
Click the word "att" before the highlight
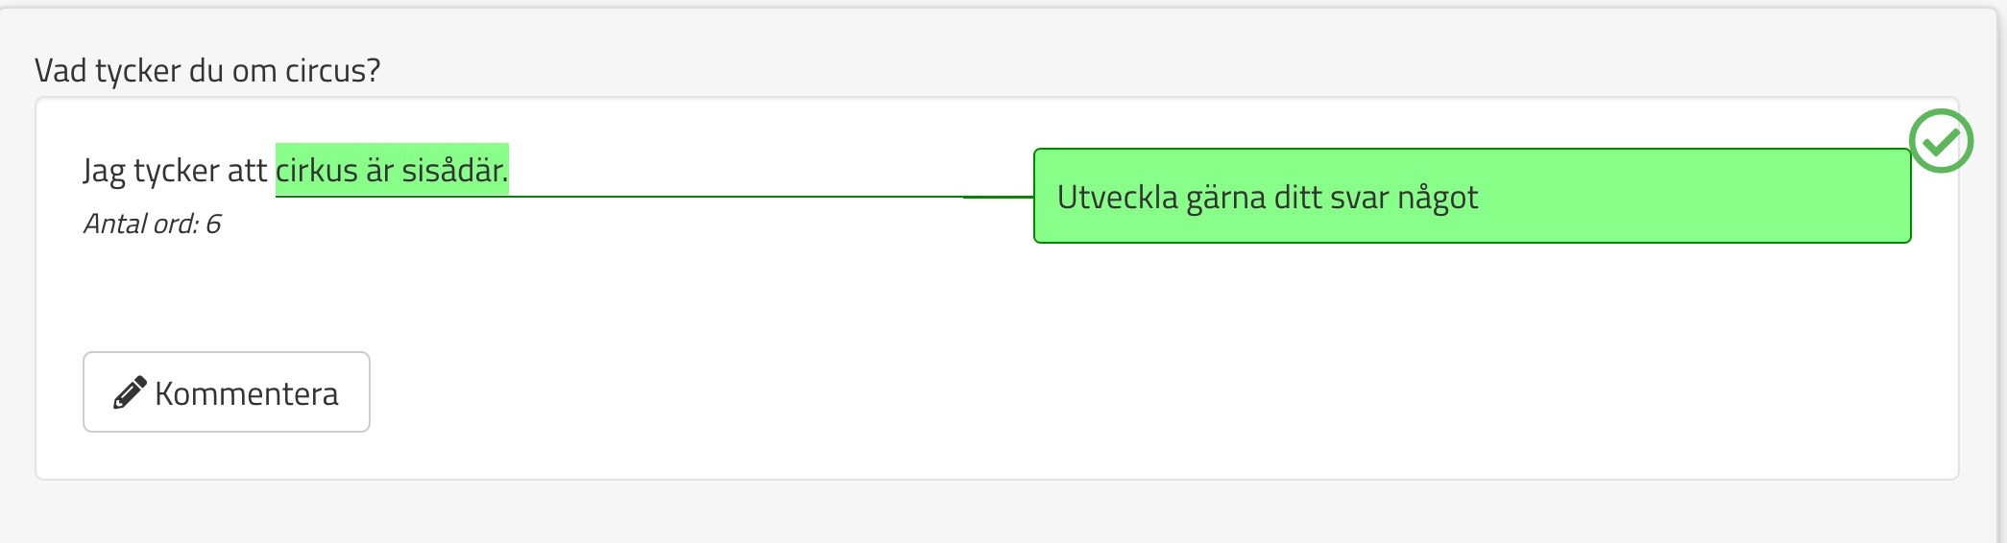coord(247,171)
